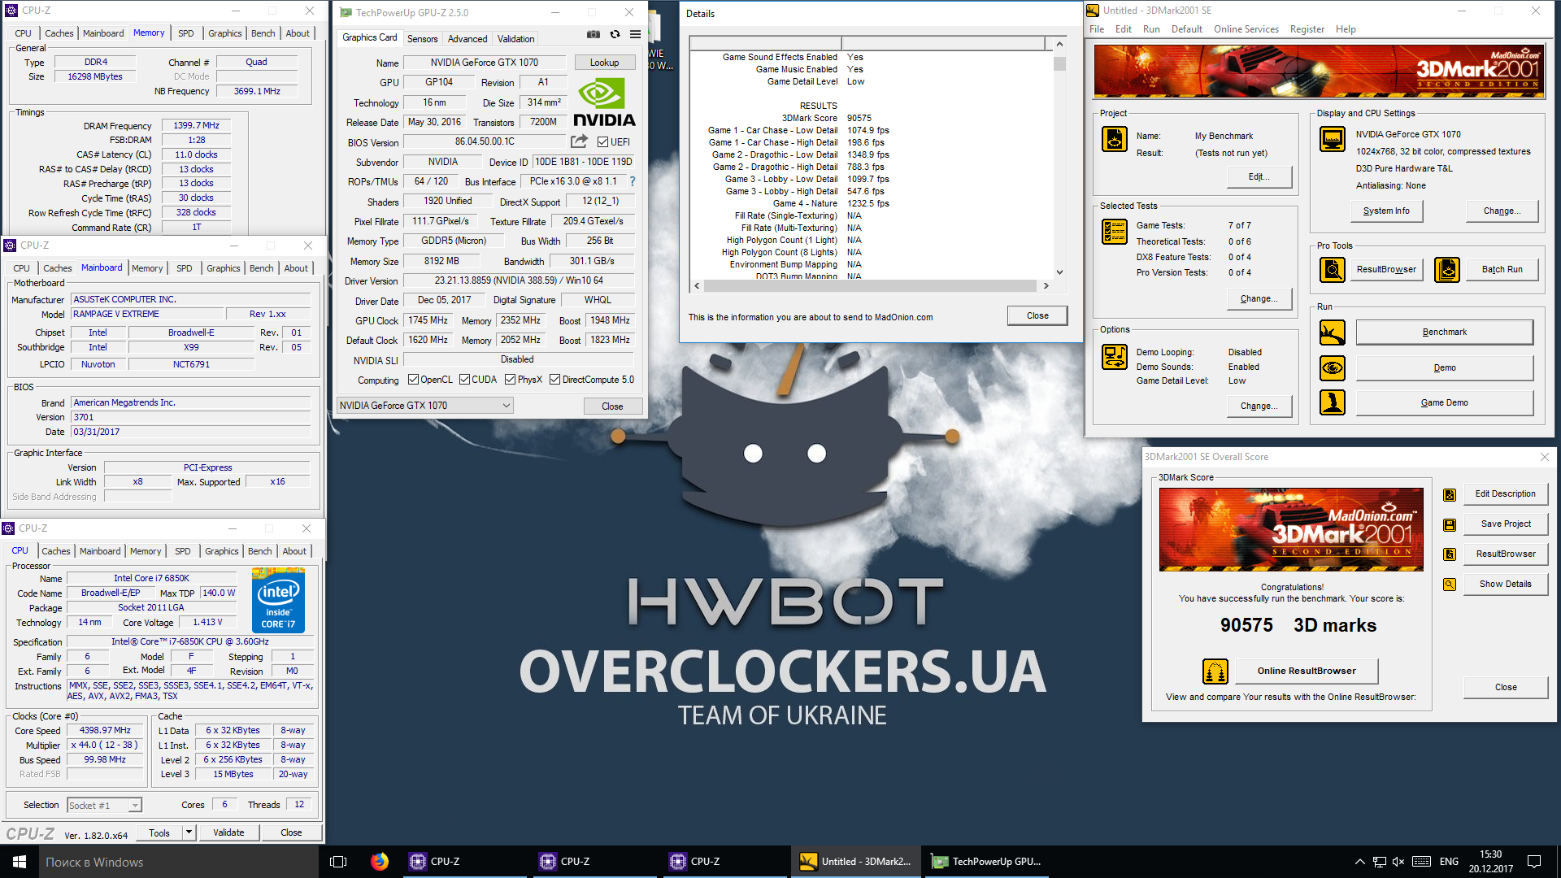
Task: Launch Firefox from the taskbar
Action: (x=379, y=862)
